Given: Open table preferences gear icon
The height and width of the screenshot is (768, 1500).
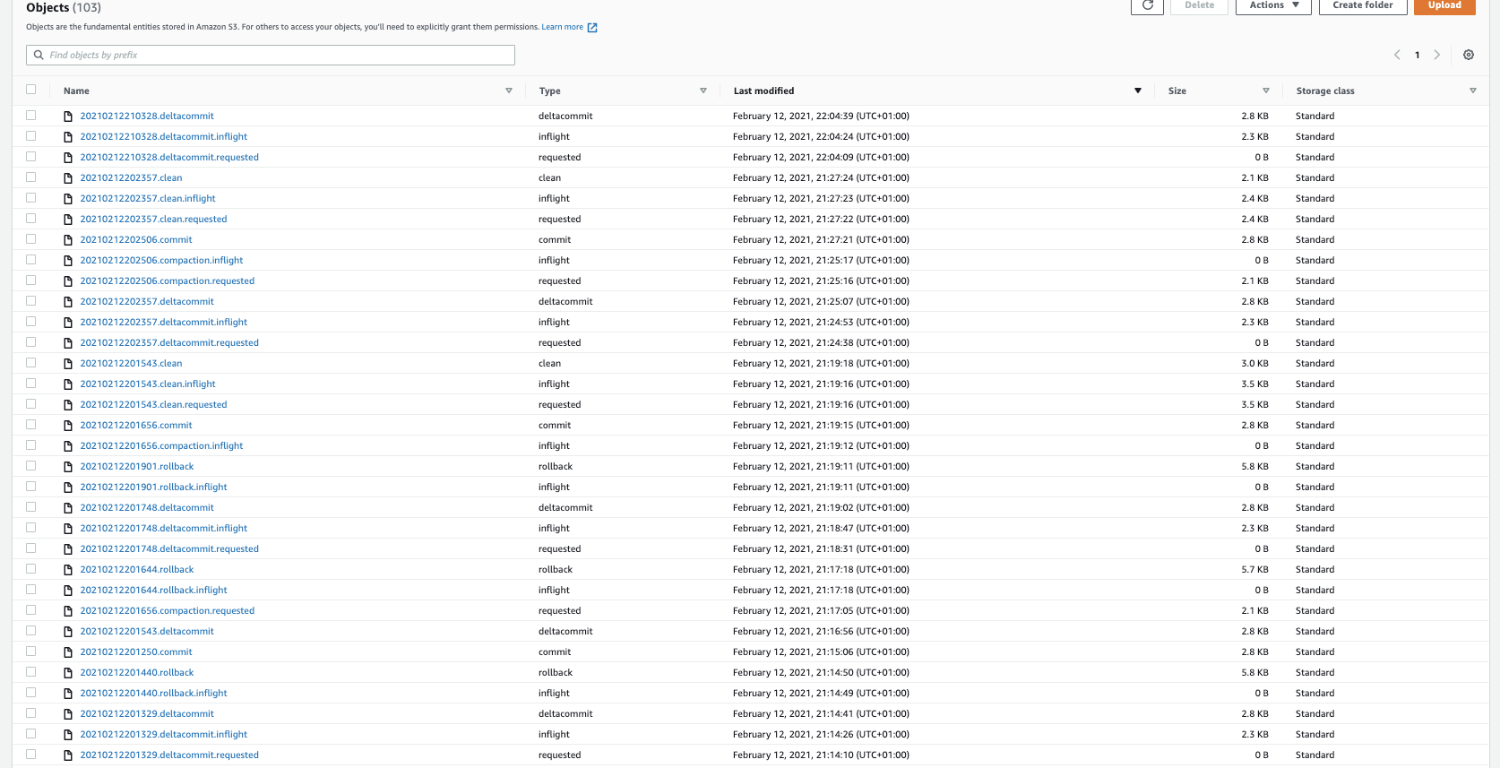Looking at the screenshot, I should [1469, 55].
